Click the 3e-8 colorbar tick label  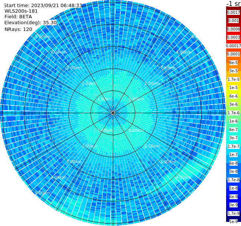click(234, 171)
